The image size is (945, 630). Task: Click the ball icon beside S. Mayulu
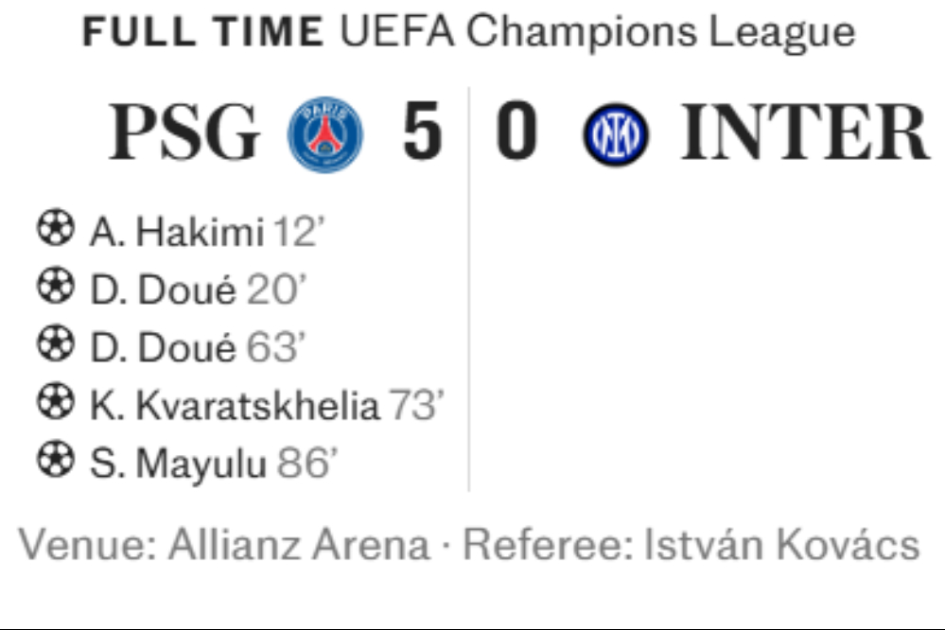coord(56,460)
